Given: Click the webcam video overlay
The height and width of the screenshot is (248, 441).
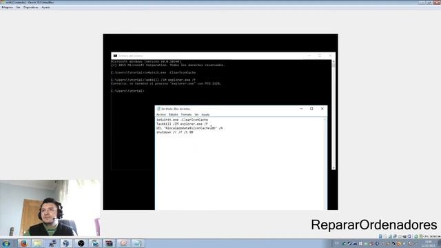Looking at the screenshot, I should click(x=50, y=208).
